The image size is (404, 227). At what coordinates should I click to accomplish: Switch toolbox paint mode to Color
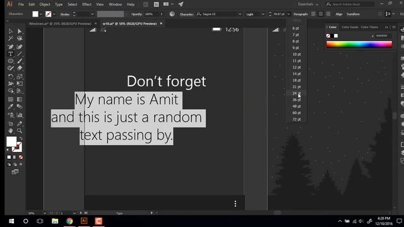point(9,157)
